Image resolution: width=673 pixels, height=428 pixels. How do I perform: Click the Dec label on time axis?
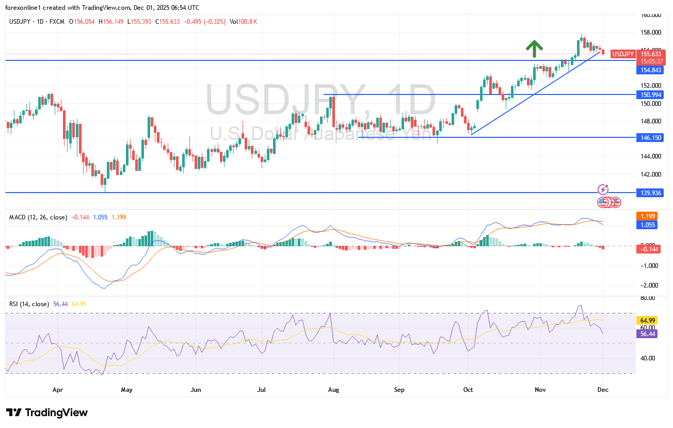tap(603, 390)
